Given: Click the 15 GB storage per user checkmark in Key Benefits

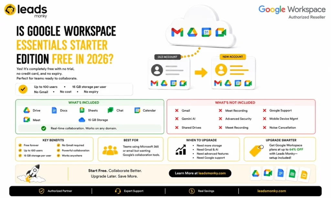Looking at the screenshot, I should (20, 155).
